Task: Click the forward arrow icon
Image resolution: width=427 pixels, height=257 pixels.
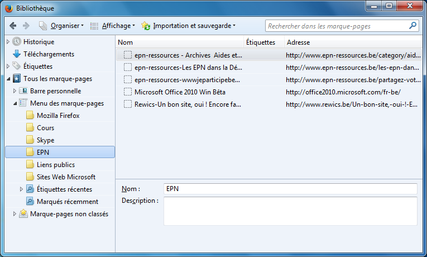Action: pos(26,26)
